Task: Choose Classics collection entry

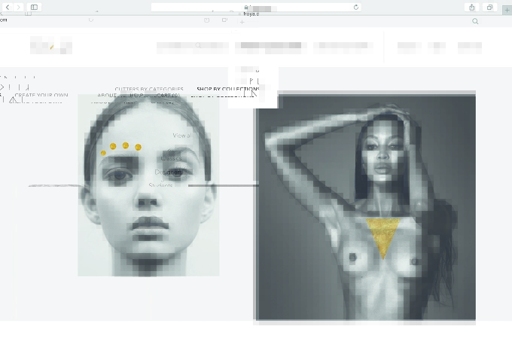Action: [171, 158]
